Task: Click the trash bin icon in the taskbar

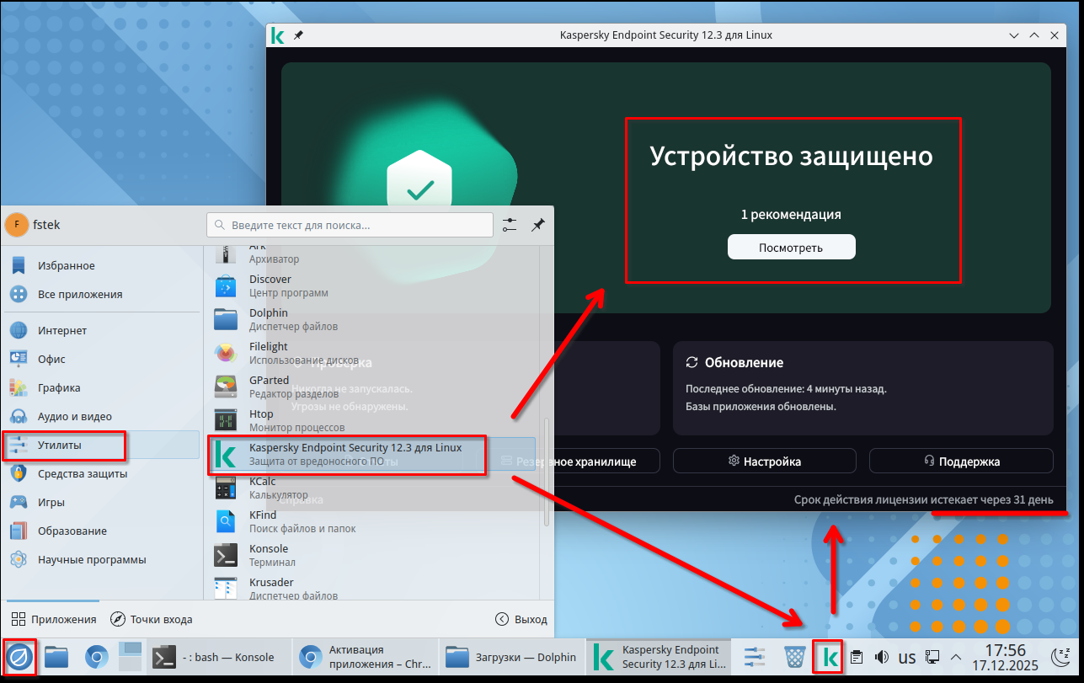Action: 794,657
